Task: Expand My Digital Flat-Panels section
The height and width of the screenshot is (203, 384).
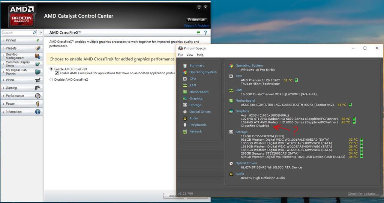Action: 4,72
